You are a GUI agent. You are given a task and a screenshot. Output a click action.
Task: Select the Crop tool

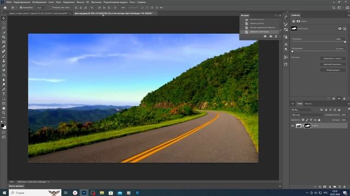point(4,37)
